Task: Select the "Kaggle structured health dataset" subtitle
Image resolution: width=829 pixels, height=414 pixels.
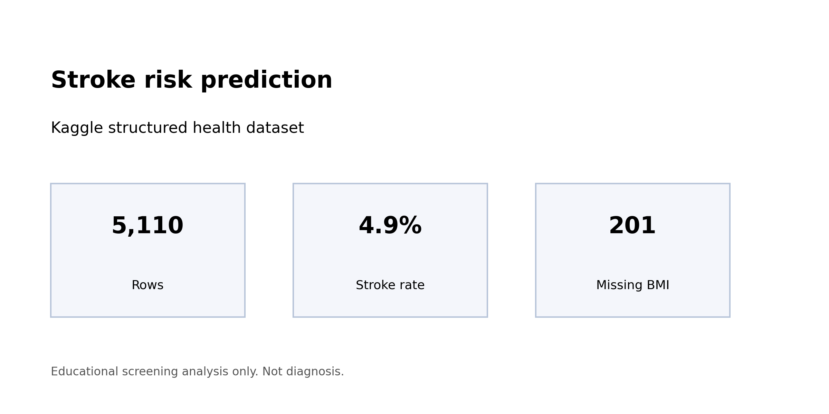Action: (177, 128)
